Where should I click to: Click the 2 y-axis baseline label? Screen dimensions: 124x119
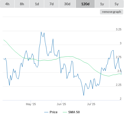(x=121, y=99)
